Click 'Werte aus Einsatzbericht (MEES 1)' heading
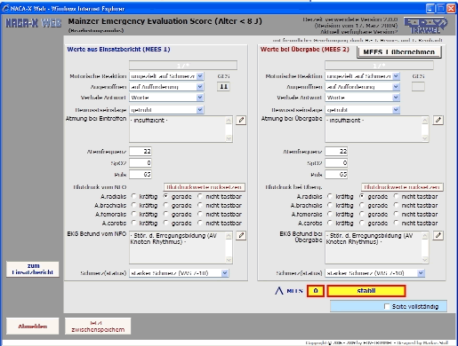 [x=118, y=50]
